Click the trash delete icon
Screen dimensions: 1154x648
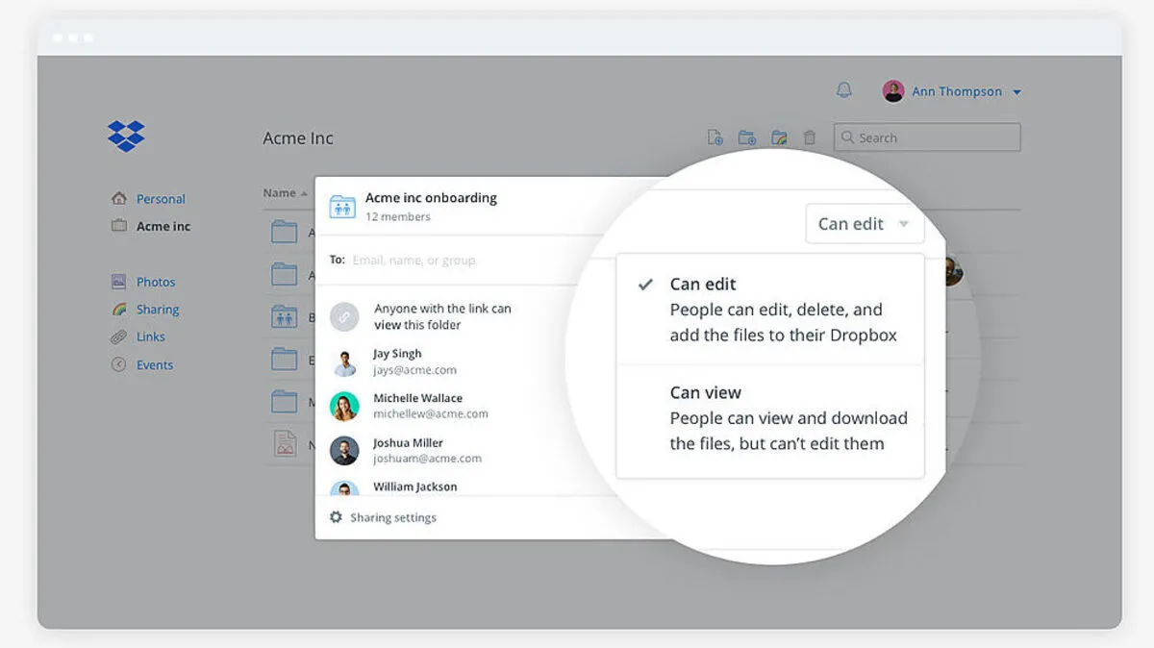pos(810,137)
